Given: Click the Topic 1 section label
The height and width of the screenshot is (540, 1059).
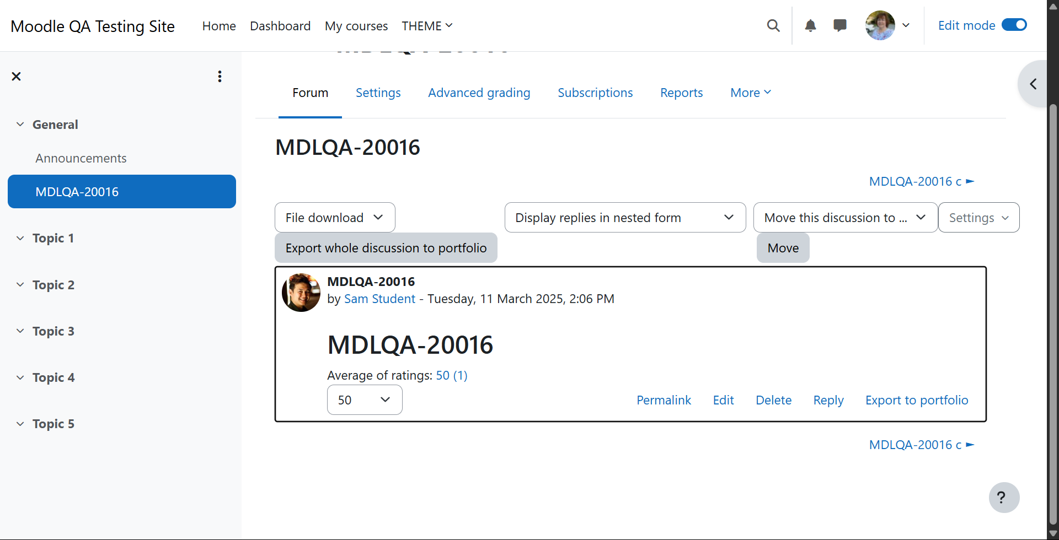Looking at the screenshot, I should tap(53, 238).
